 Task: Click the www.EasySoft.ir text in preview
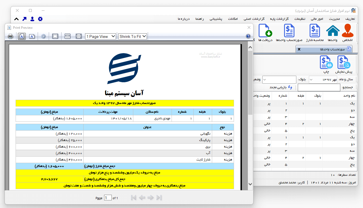210,57
